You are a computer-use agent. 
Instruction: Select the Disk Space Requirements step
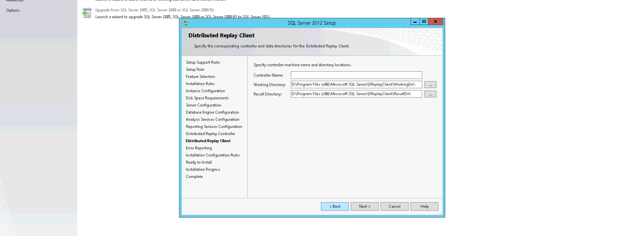pyautogui.click(x=207, y=98)
